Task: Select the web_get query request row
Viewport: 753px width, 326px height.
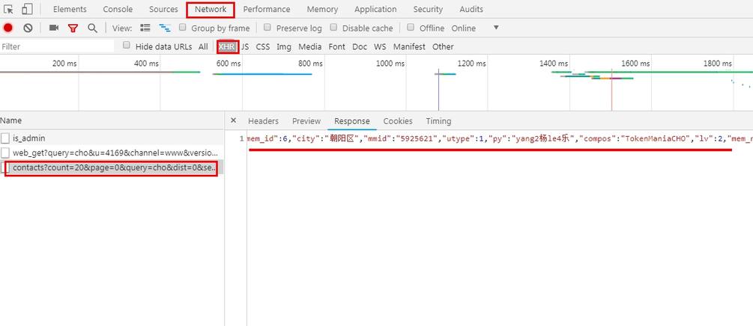Action: (115, 153)
